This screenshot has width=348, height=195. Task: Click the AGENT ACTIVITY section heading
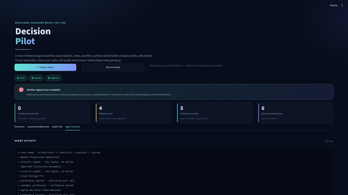[x=25, y=141]
